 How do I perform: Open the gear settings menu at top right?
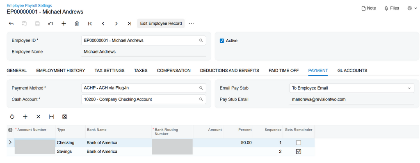412,8
